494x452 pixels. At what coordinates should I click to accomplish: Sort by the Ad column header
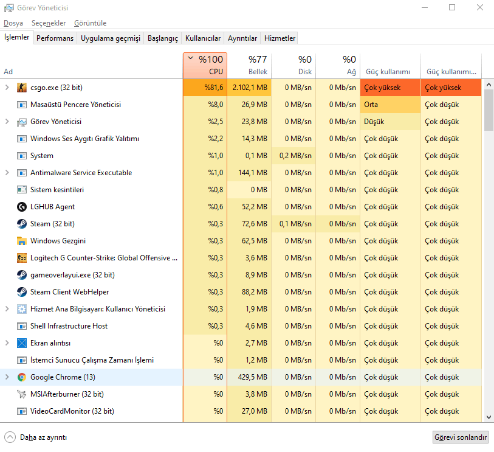[91, 66]
